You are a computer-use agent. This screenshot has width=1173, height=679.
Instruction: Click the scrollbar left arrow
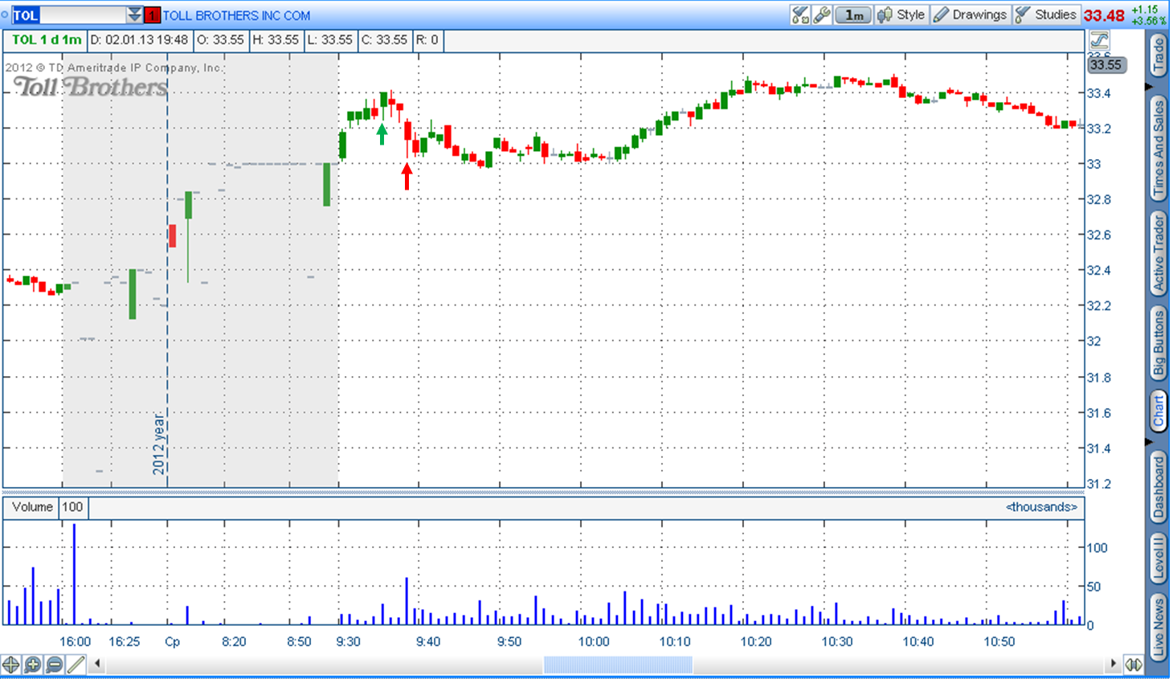click(97, 664)
